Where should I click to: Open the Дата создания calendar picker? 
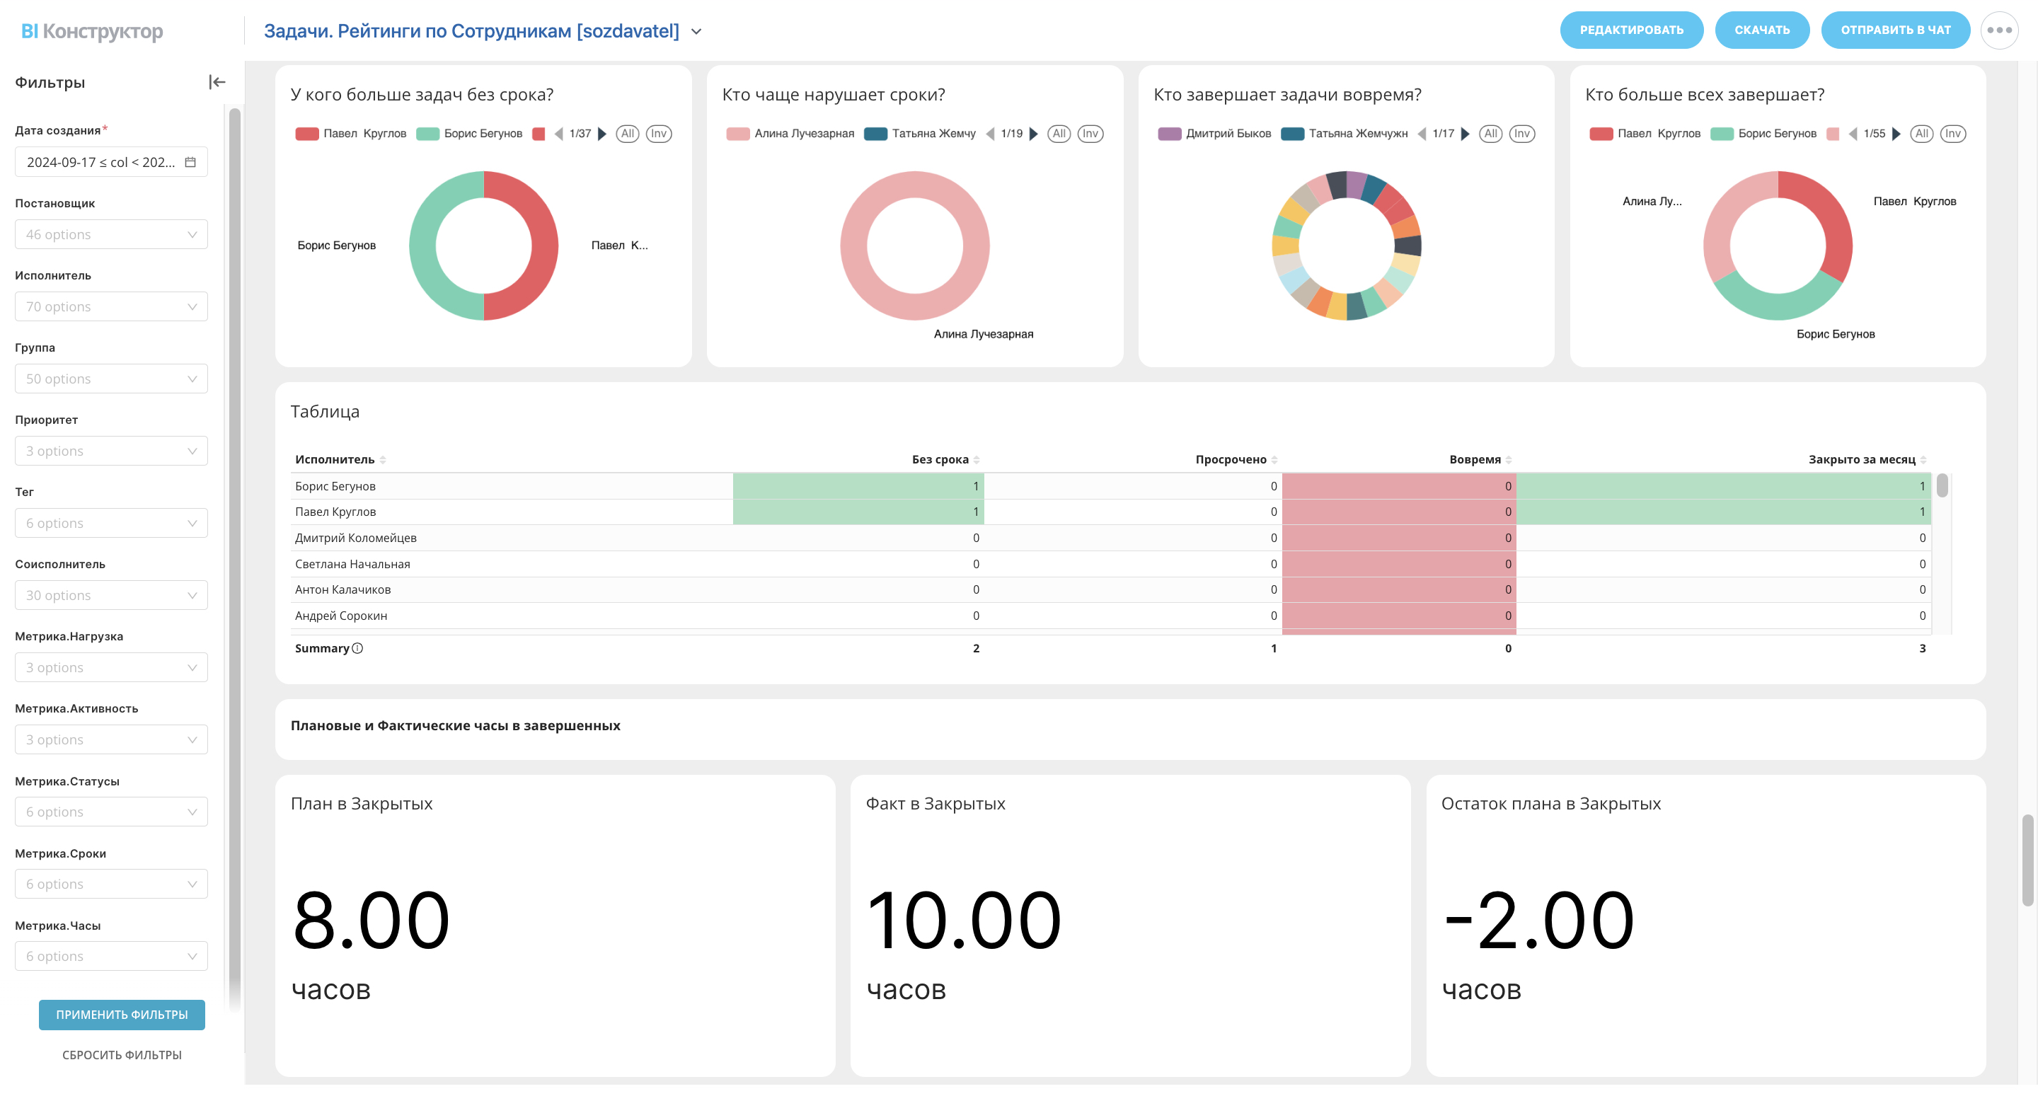click(x=190, y=162)
